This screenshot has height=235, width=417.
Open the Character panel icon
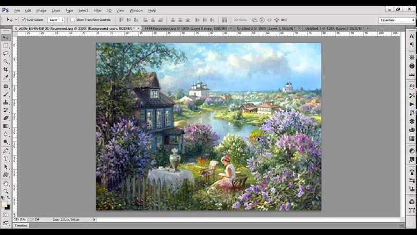point(412,37)
